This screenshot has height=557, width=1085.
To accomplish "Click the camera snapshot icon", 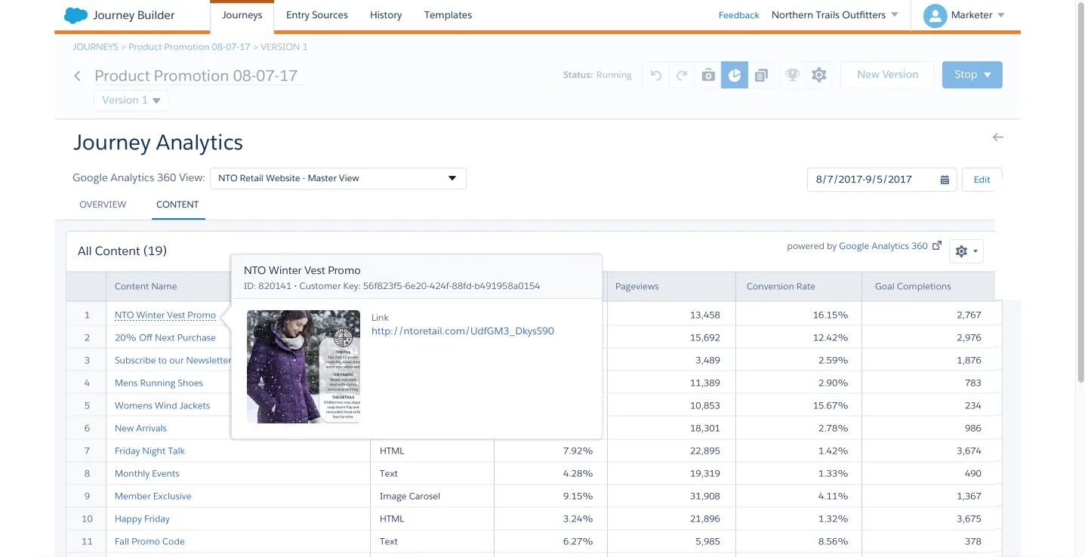I will (708, 75).
